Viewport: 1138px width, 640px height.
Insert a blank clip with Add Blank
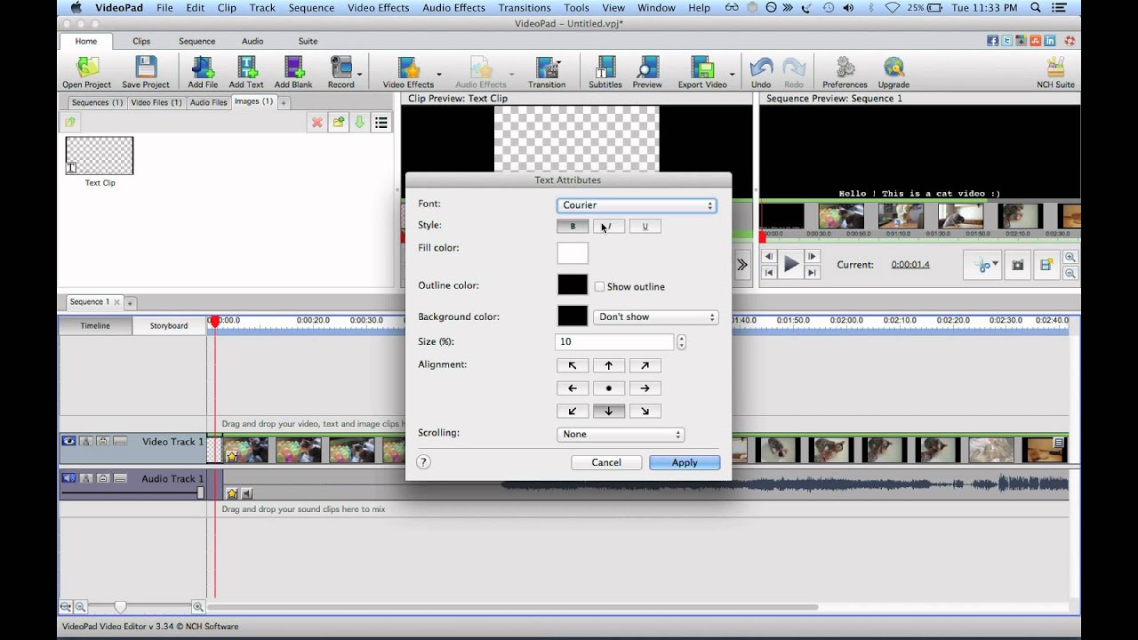[293, 73]
